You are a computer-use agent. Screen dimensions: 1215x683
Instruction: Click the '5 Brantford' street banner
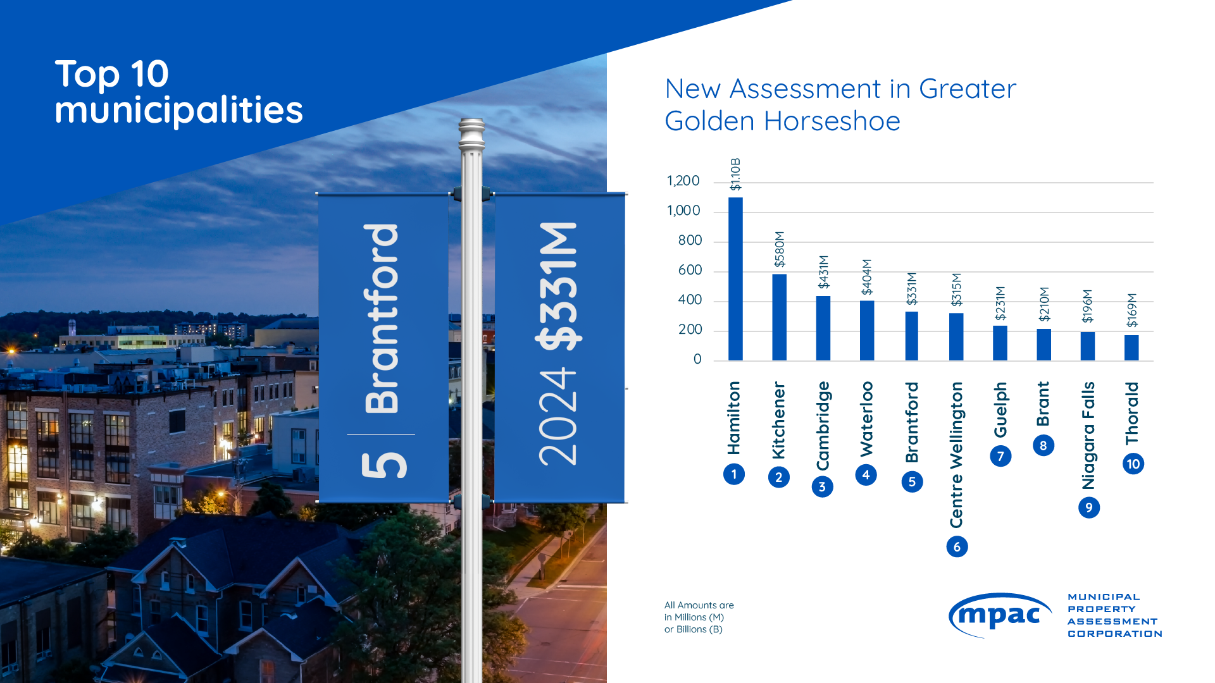[383, 348]
